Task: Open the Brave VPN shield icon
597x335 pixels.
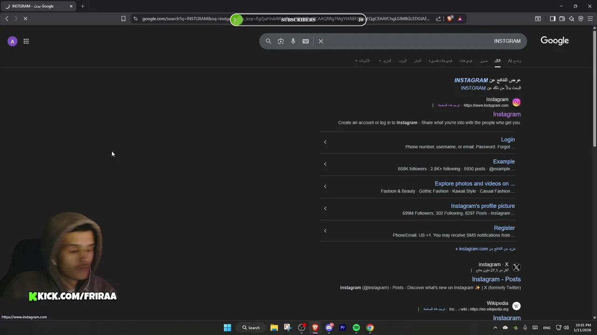Action: pyautogui.click(x=581, y=19)
